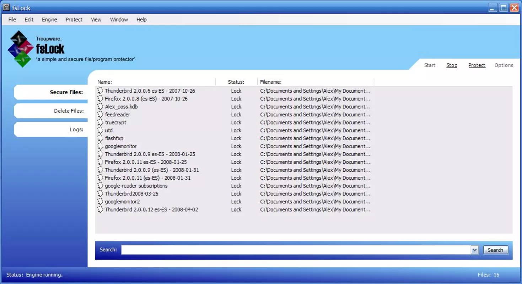Switch to Logs tab
Viewport: 522px width, 284px height.
(x=51, y=130)
